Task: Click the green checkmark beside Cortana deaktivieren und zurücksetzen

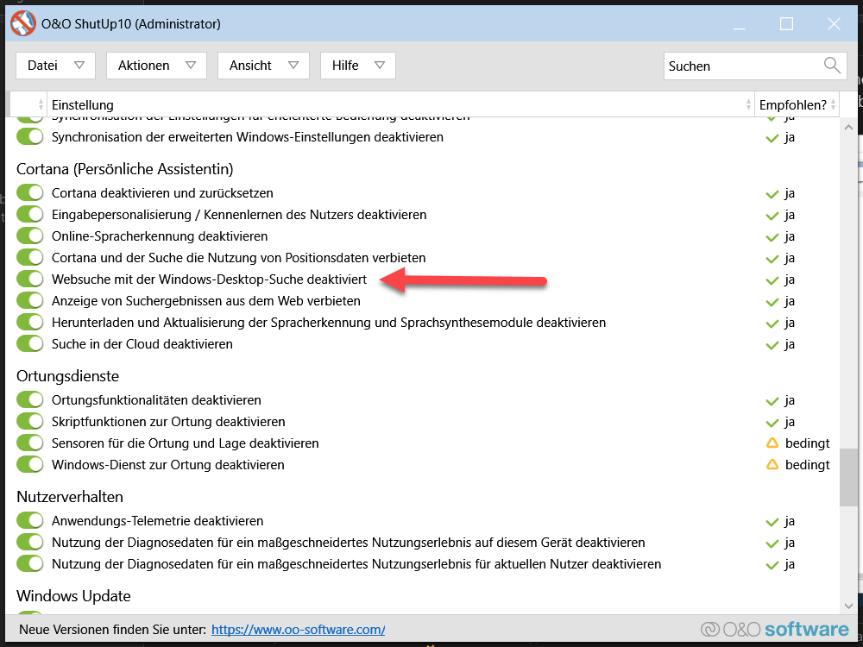Action: 772,193
